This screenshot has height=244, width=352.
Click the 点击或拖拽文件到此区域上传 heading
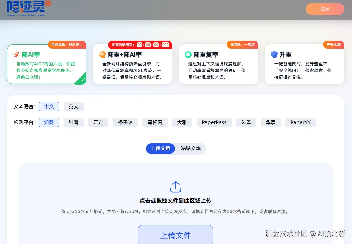(175, 201)
